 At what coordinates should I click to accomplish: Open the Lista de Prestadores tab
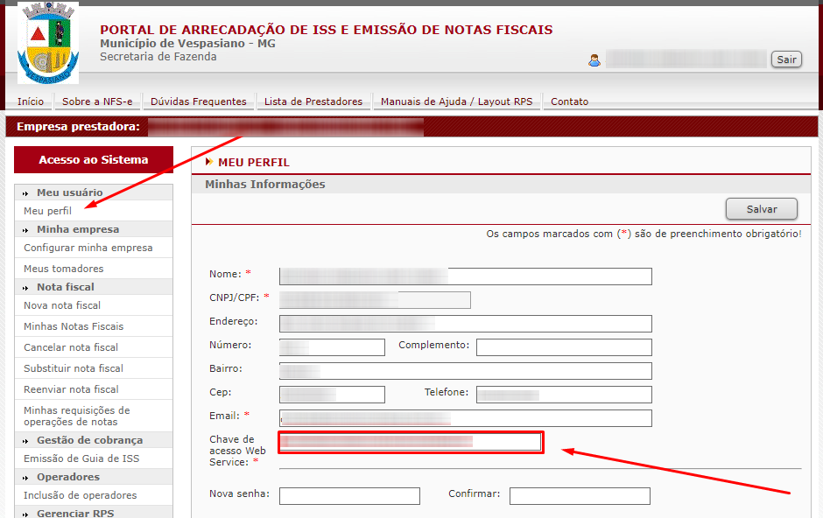313,101
